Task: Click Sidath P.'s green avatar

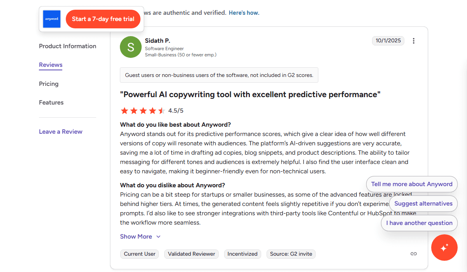Action: click(131, 47)
